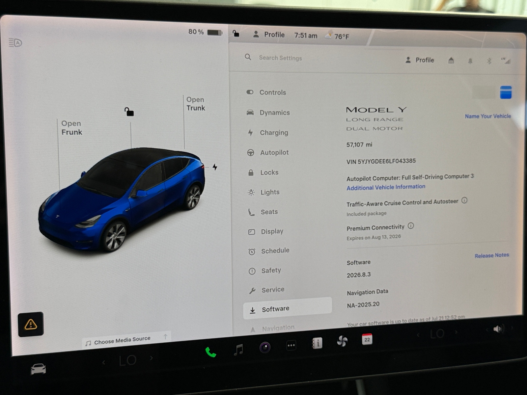The image size is (527, 395).
Task: Tap the lock icon above the car
Action: (x=129, y=112)
